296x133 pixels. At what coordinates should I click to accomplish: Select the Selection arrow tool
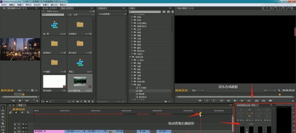[x=3, y=107]
